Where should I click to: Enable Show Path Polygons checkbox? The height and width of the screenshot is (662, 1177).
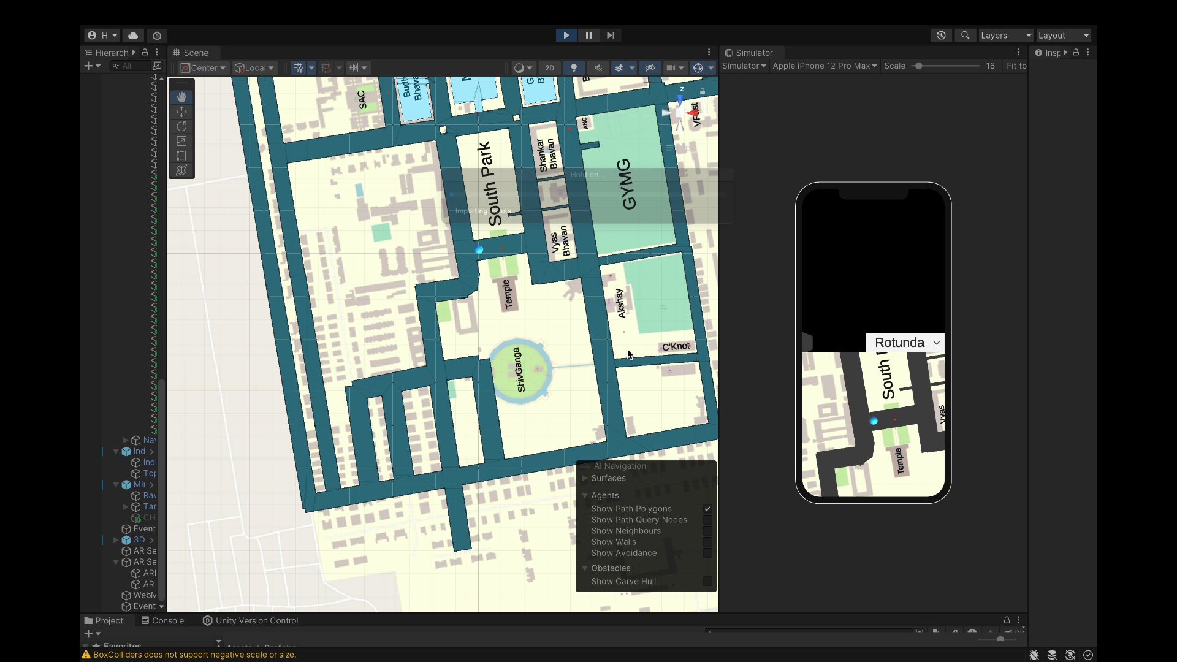tap(707, 509)
